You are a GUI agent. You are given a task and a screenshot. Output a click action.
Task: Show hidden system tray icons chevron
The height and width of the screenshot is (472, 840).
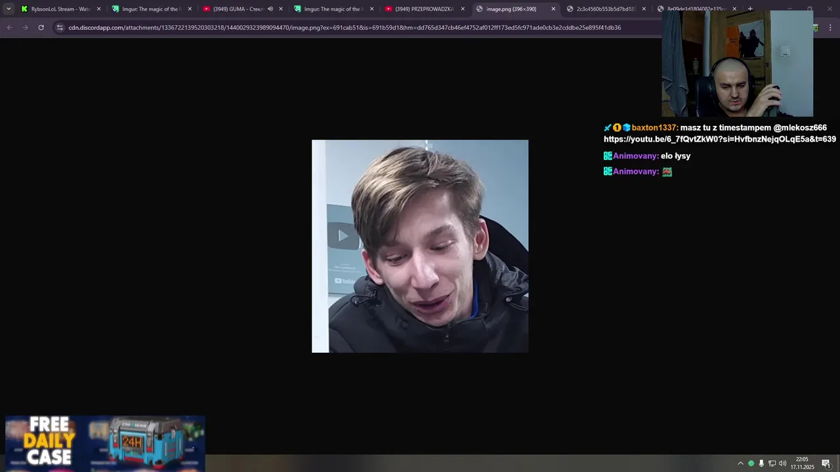[741, 463]
